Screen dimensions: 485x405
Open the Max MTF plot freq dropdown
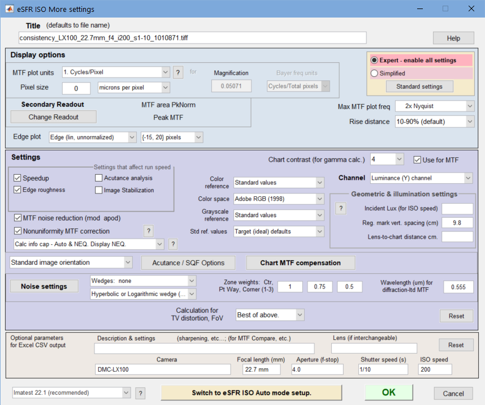(435, 106)
